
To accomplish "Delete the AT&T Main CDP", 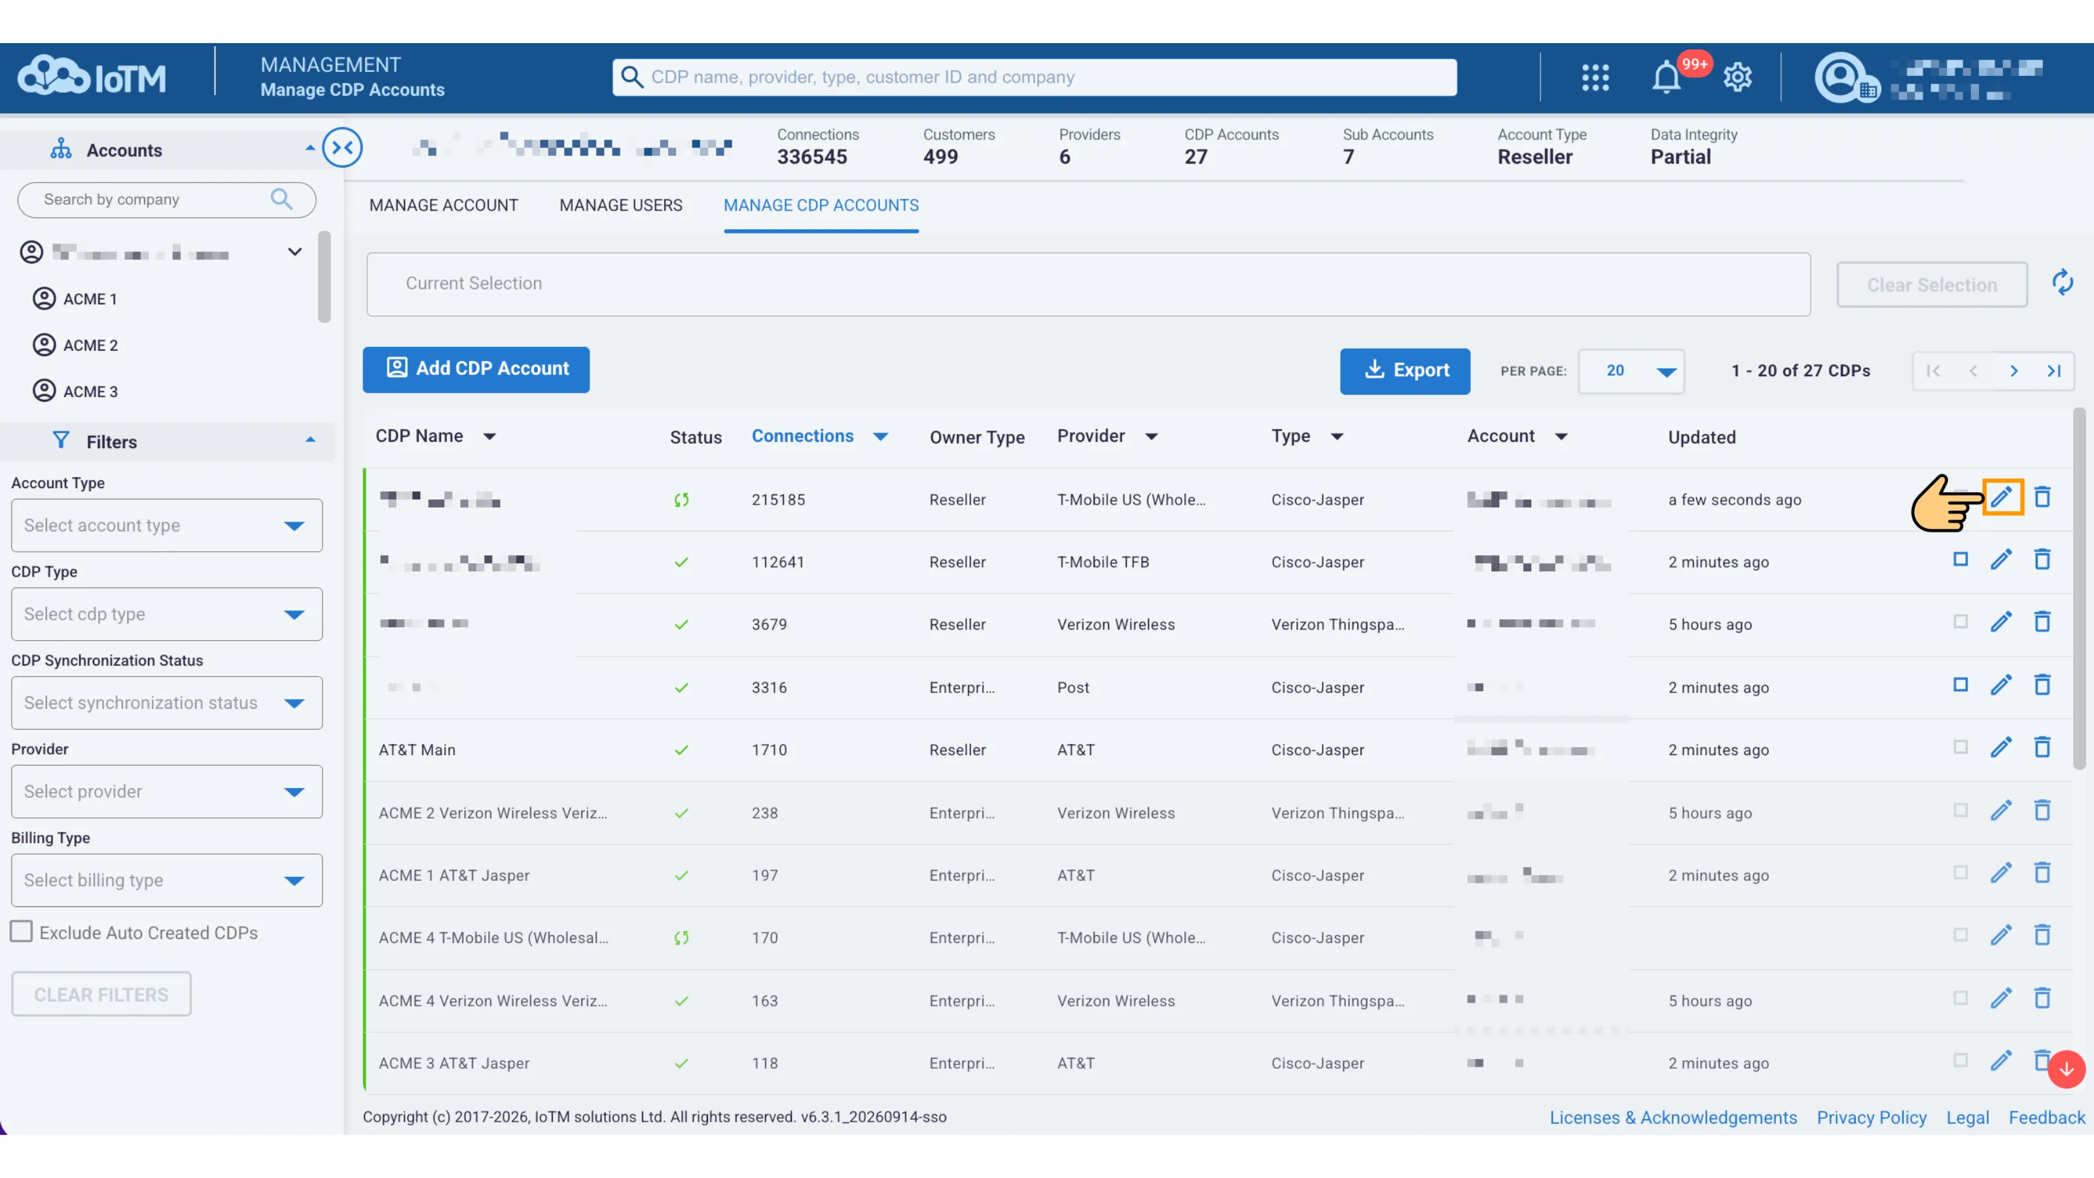I will coord(2042,747).
